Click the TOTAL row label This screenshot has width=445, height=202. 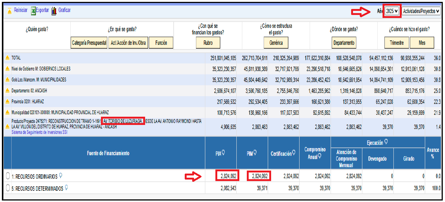click(x=16, y=58)
